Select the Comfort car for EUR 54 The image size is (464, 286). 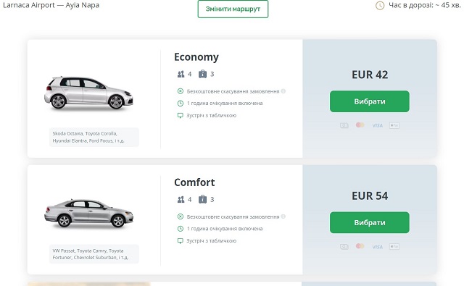pos(370,222)
